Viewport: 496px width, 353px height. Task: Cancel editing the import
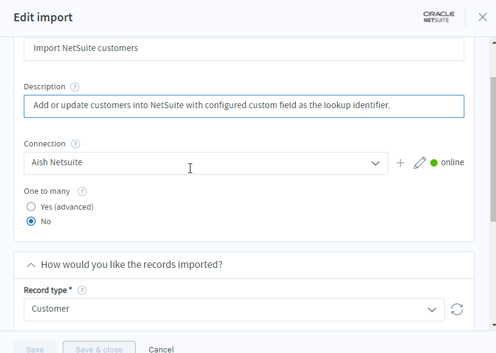coord(161,349)
